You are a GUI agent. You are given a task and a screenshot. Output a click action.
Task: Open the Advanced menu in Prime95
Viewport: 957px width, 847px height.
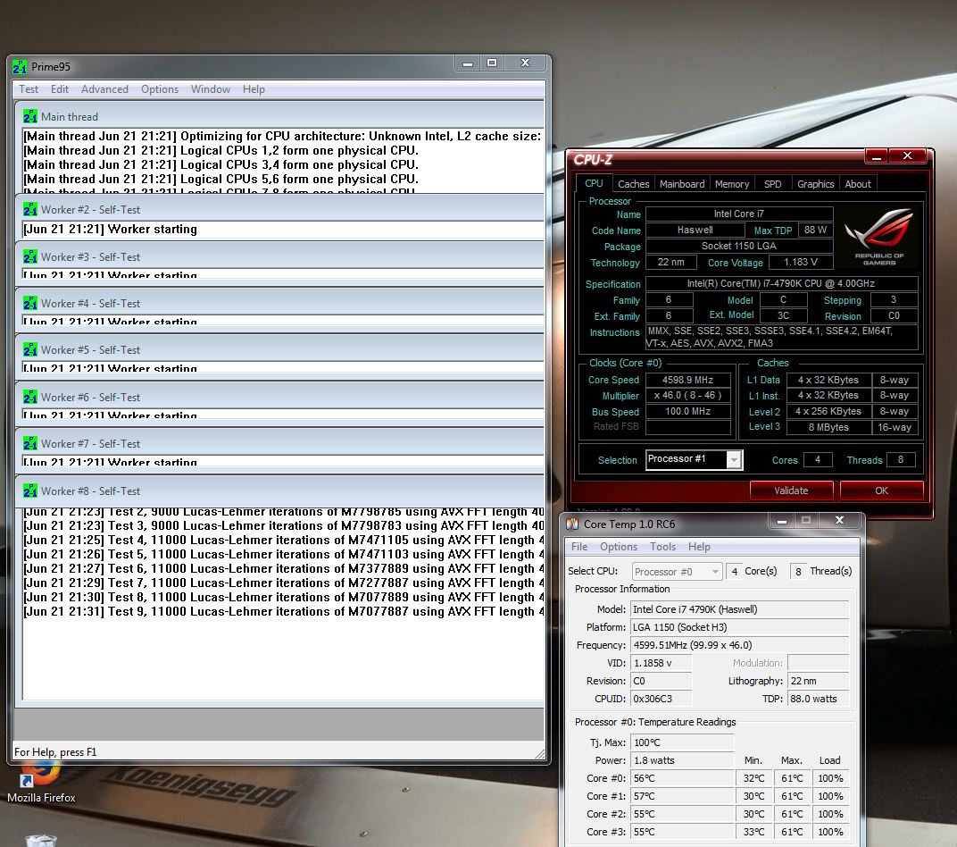pyautogui.click(x=105, y=89)
